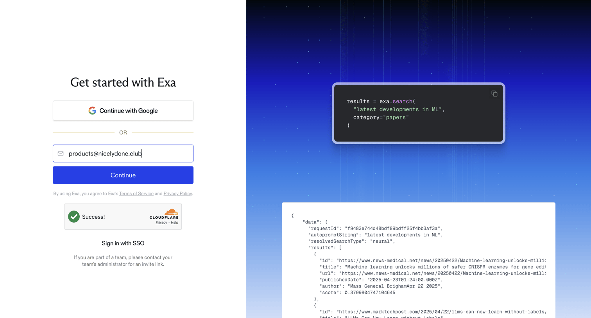Screen dimensions: 591x318
Task: Click the Cloudflare logo
Action: click(164, 214)
